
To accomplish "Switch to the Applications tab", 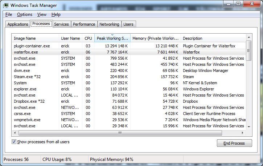I will [x=18, y=24].
